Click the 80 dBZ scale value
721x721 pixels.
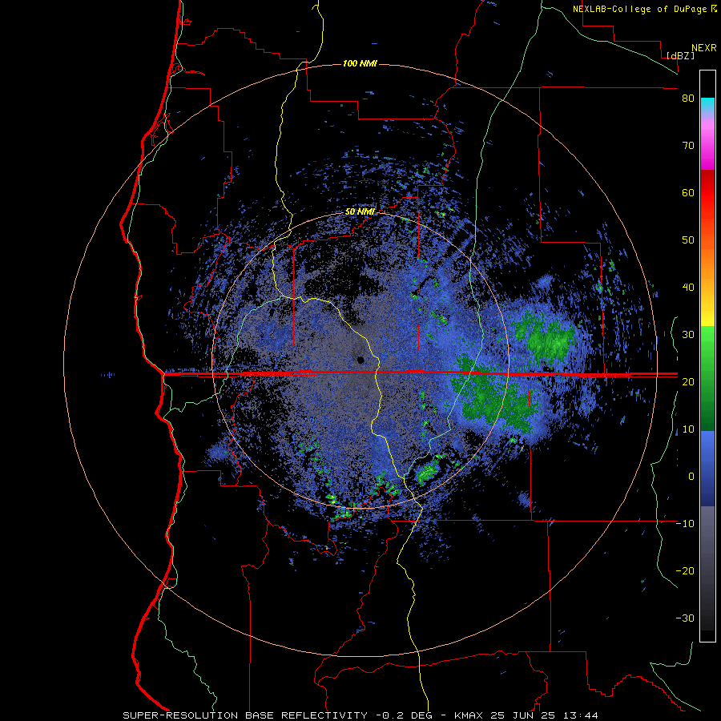[x=688, y=99]
